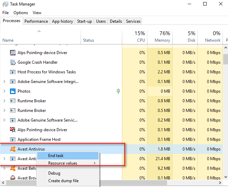Image resolution: width=228 pixels, height=187 pixels.
Task: Click the Avast Behavior process orange icon
Action: point(13,168)
